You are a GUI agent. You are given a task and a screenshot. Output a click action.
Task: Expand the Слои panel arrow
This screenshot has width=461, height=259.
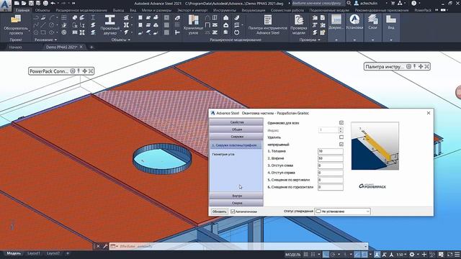[372, 40]
